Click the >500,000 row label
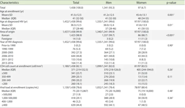The image size is (185, 108). [7, 94]
